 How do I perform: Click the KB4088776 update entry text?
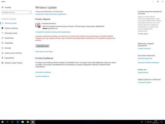73,27
